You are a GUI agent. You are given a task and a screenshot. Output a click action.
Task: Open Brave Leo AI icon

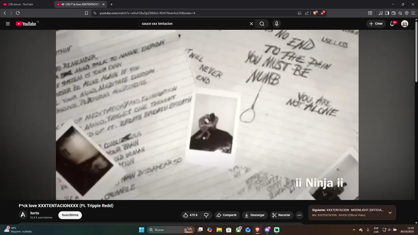[400, 13]
